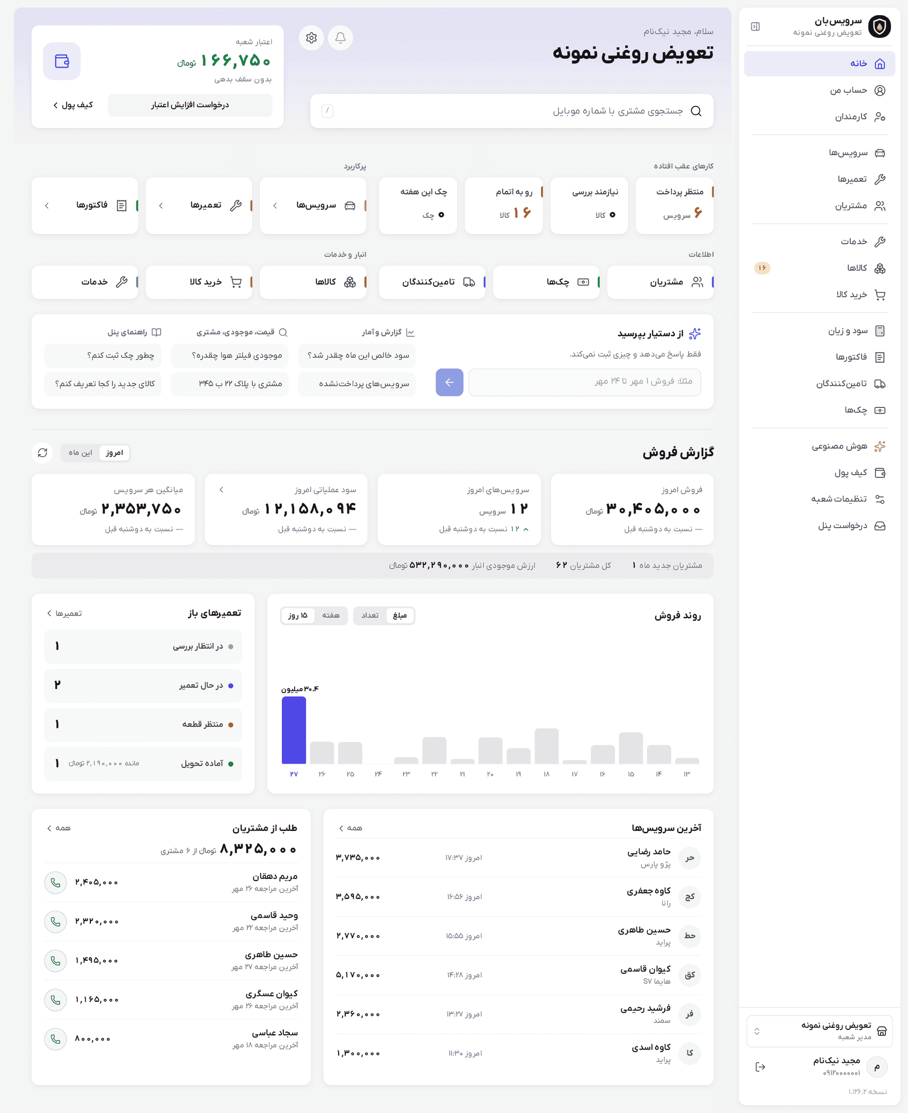
Task: Click the assistant question input field
Action: click(585, 382)
